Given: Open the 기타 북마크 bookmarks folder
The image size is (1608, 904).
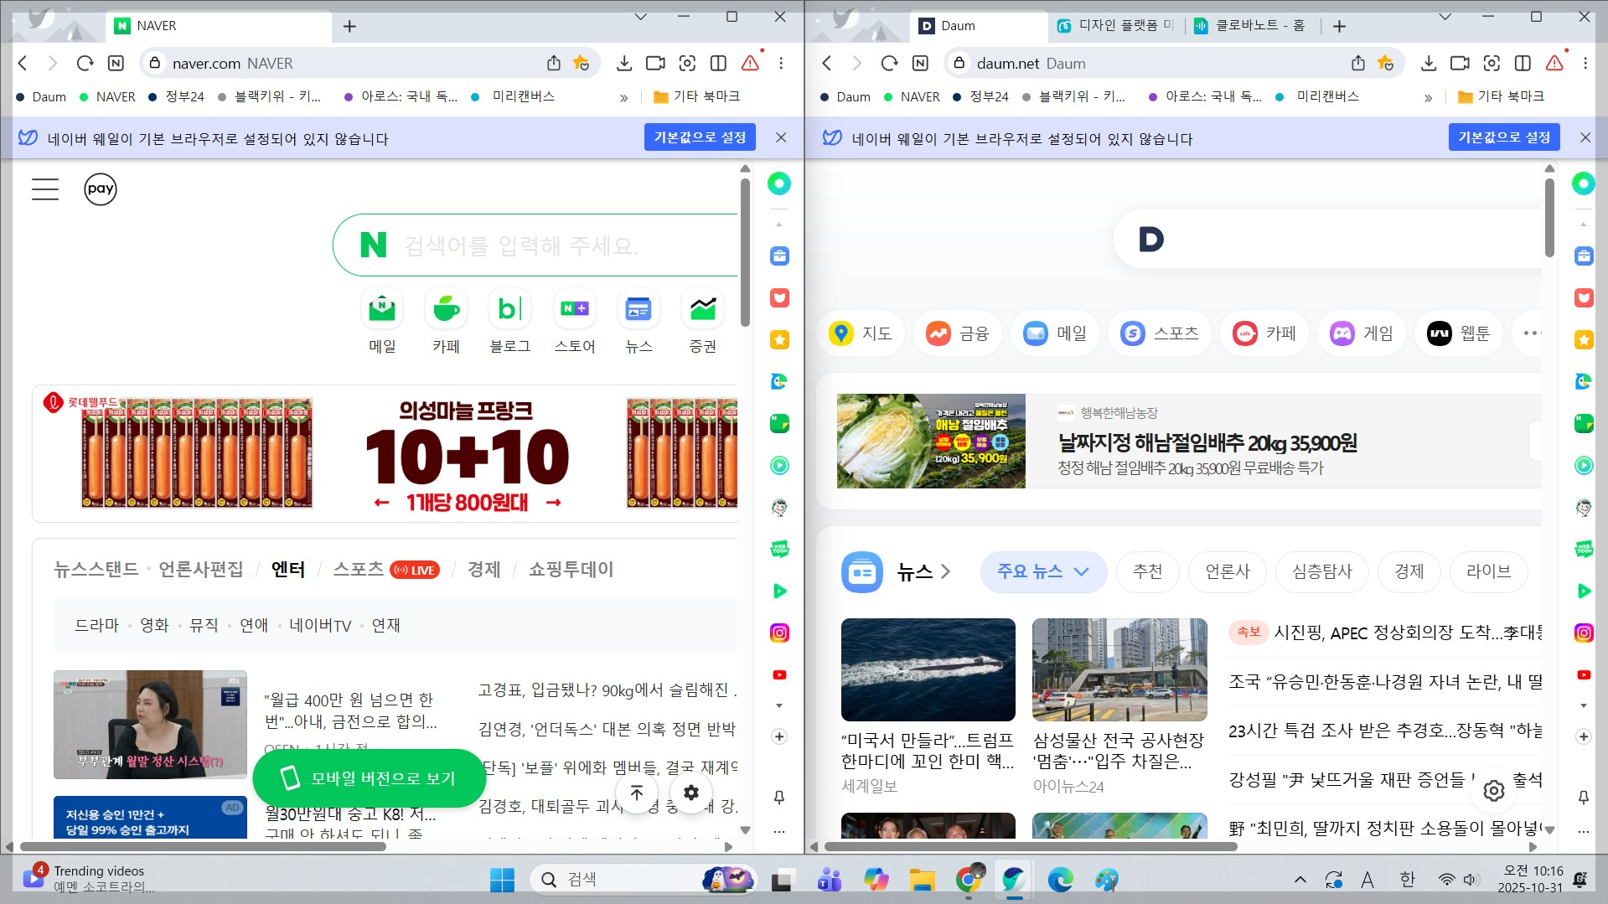Looking at the screenshot, I should pyautogui.click(x=695, y=96).
